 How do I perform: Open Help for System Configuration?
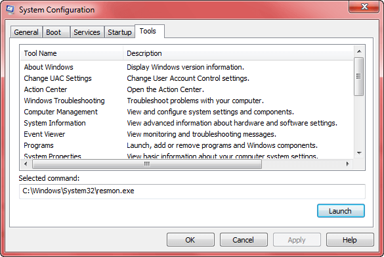(350, 240)
